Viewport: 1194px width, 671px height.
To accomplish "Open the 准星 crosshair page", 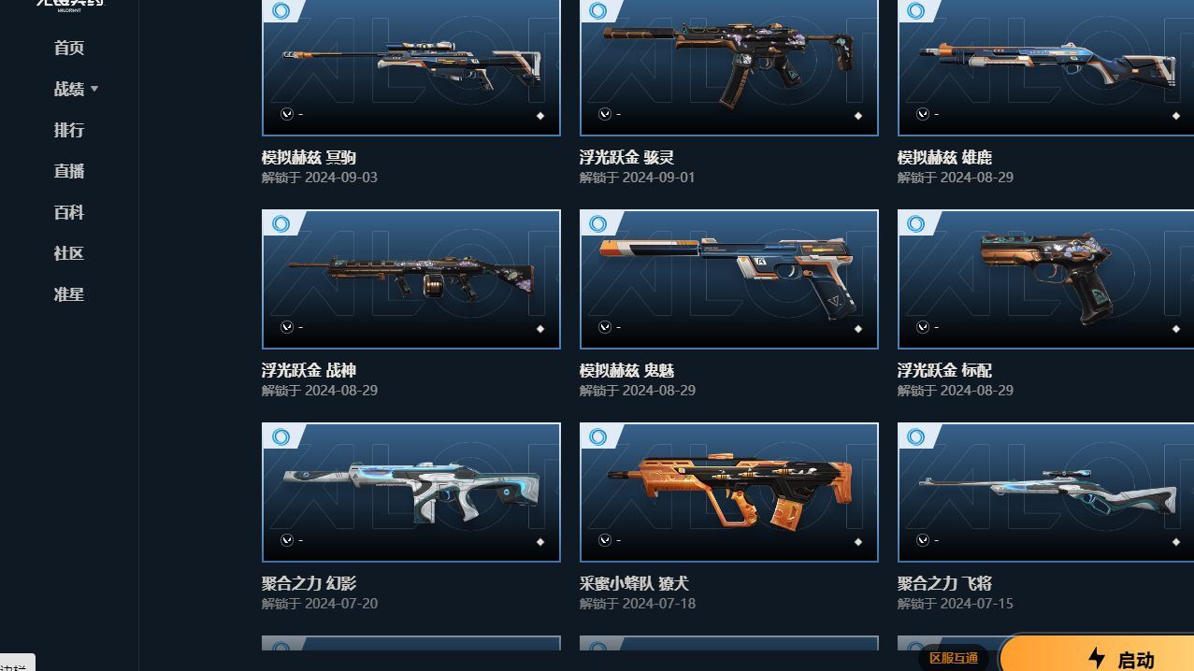I will [69, 294].
